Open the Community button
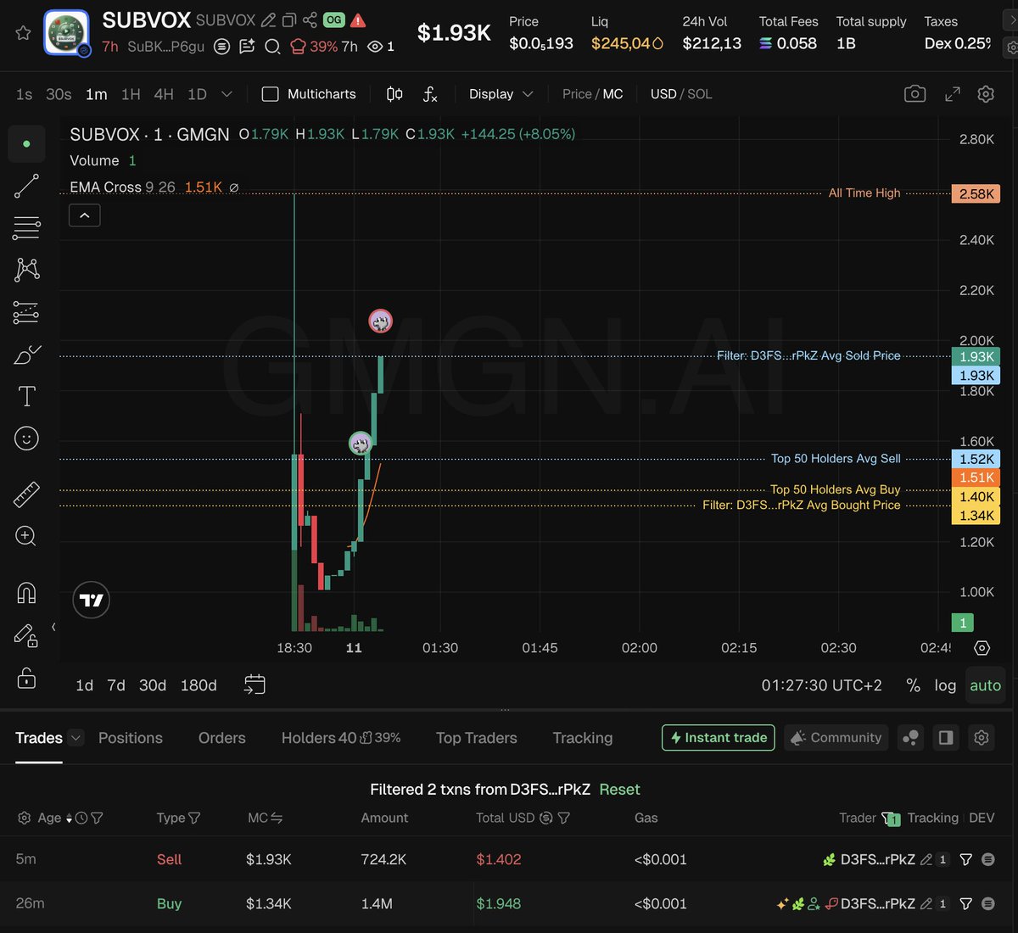Image resolution: width=1018 pixels, height=933 pixels. click(x=836, y=737)
